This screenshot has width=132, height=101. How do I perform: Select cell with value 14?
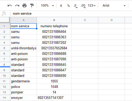coord(54,92)
